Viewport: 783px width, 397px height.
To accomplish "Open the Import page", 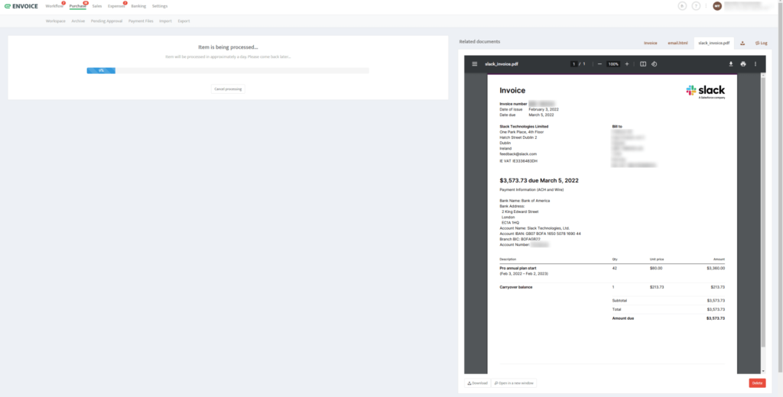I will [x=165, y=21].
